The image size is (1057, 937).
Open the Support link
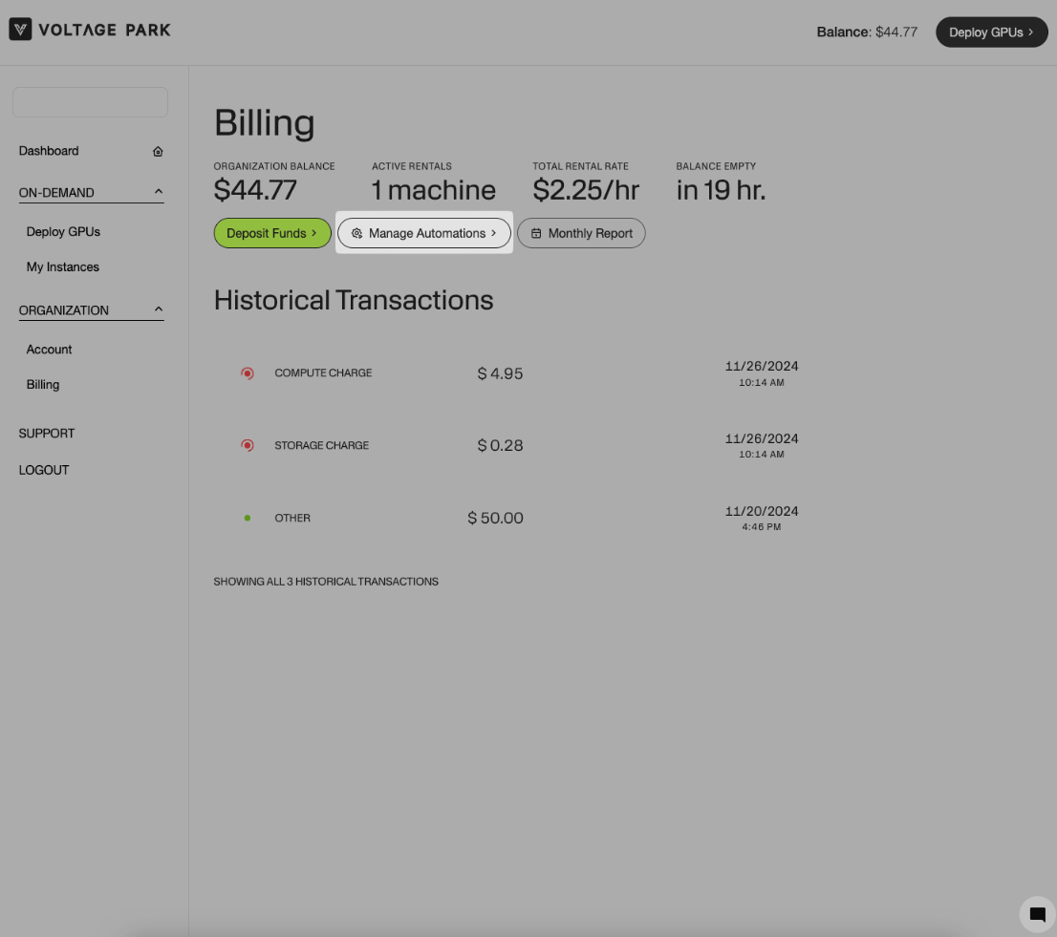click(47, 433)
